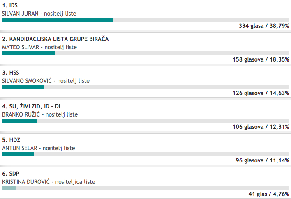Open the HSS list heading
291x199 pixels.
(11, 73)
